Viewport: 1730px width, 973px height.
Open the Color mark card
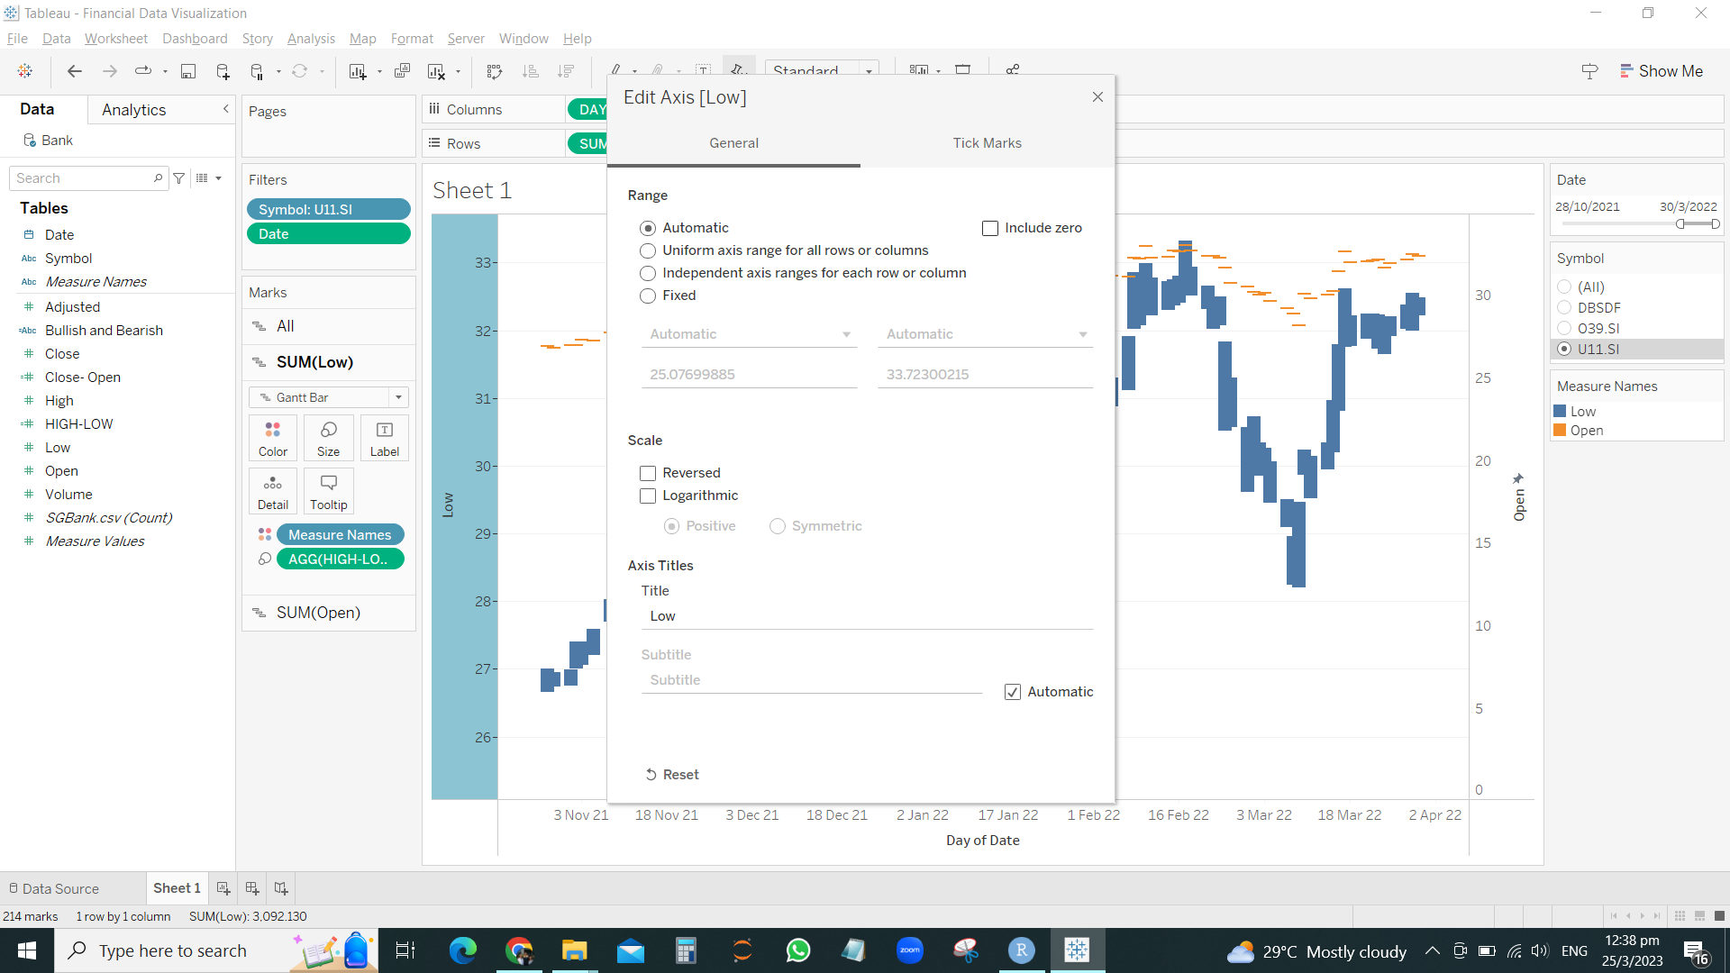tap(273, 438)
